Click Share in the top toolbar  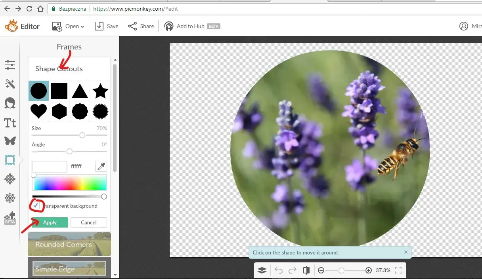(141, 26)
